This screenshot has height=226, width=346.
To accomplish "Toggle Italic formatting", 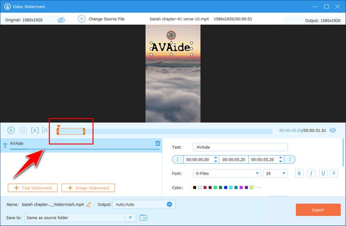I will [x=311, y=173].
